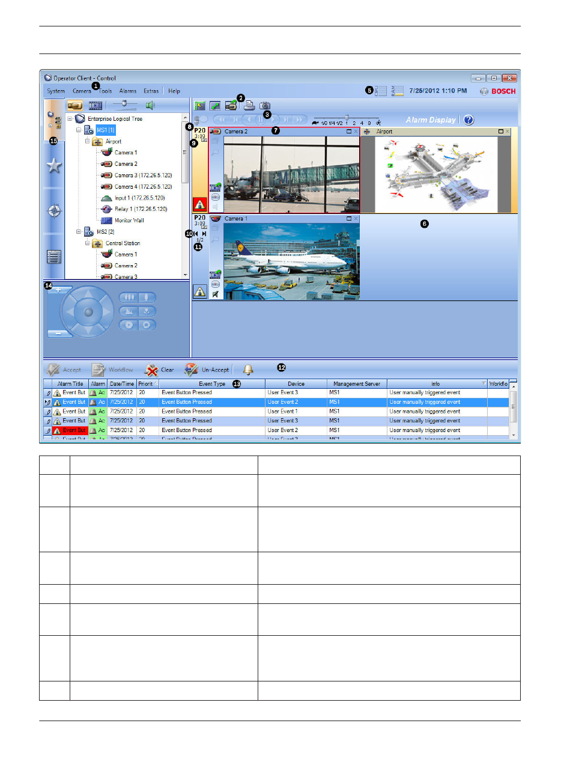Open the Map compass sidebar tab
The width and height of the screenshot is (573, 765).
coord(54,210)
